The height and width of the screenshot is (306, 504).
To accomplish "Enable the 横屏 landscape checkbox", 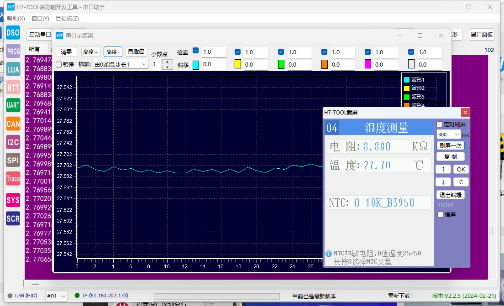I will [441, 215].
